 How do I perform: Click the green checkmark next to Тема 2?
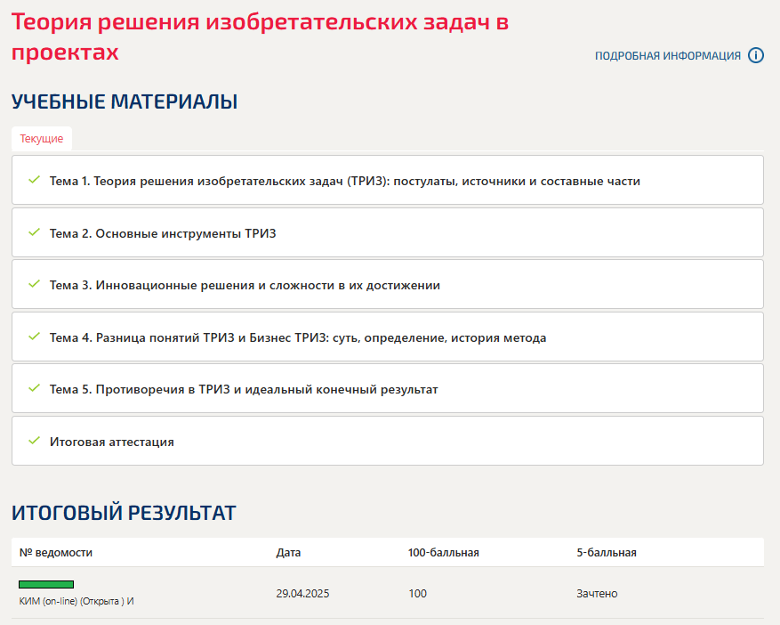[x=34, y=232]
